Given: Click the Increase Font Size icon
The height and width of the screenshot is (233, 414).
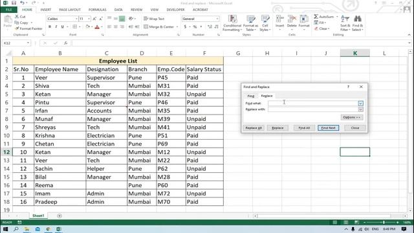Looking at the screenshot, I should click(94, 19).
